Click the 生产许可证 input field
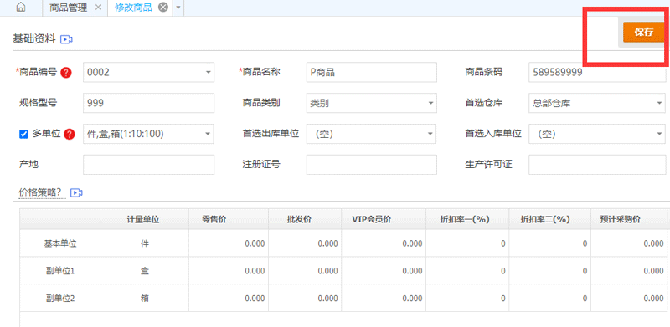Image resolution: width=670 pixels, height=327 pixels. 597,165
